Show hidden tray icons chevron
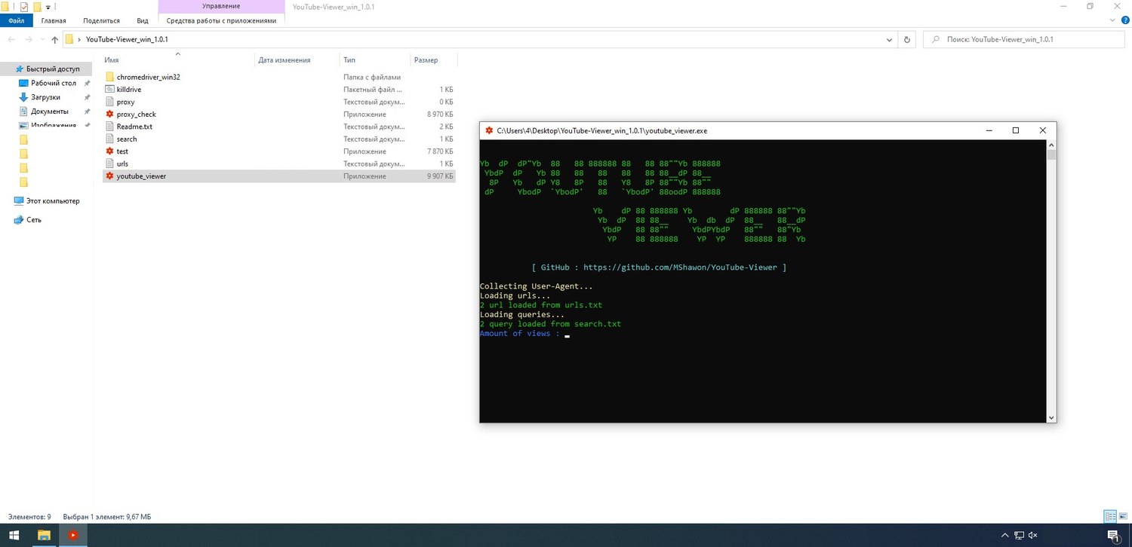 (1007, 536)
